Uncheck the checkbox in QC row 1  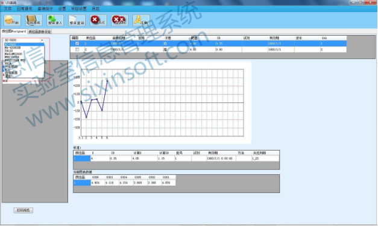pyautogui.click(x=77, y=43)
